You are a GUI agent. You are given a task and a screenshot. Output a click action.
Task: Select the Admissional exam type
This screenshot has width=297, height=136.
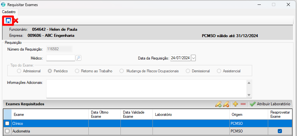20,71
